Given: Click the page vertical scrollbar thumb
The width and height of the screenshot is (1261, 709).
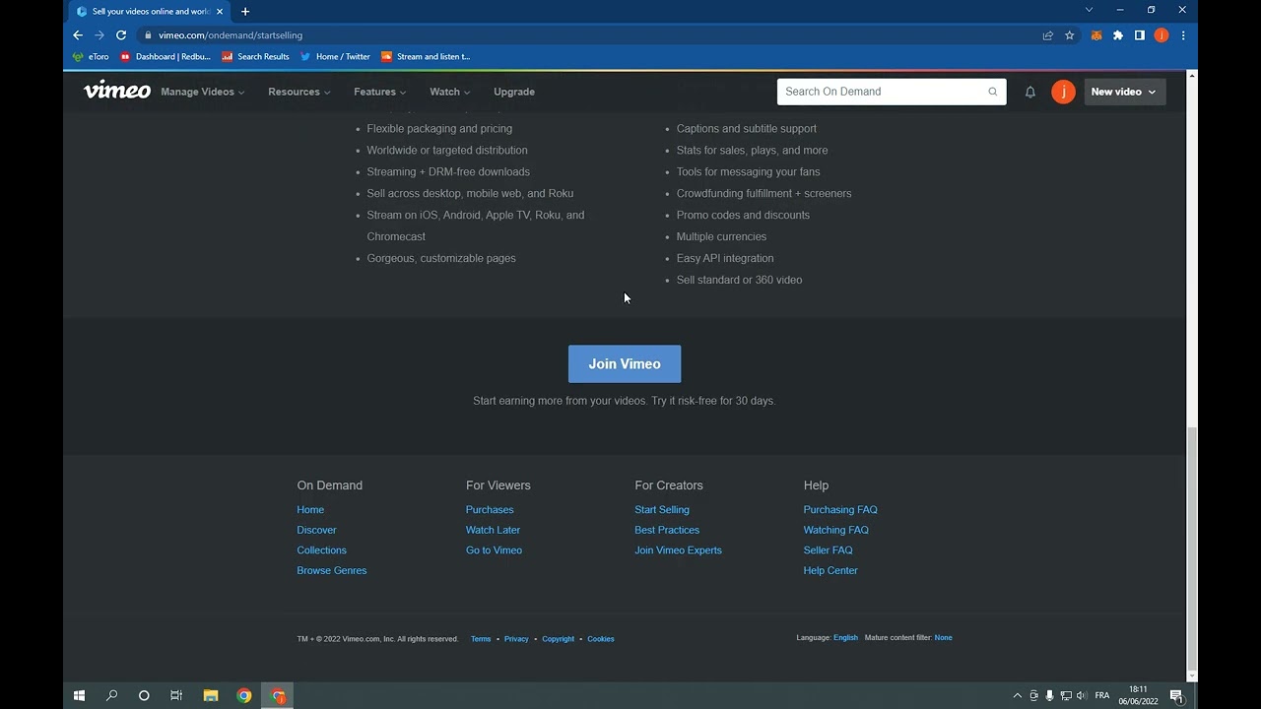Looking at the screenshot, I should click(1192, 548).
